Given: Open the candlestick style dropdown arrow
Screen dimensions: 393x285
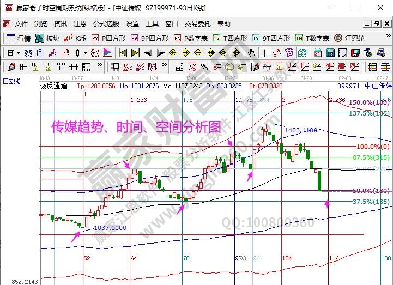Looking at the screenshot, I should pyautogui.click(x=84, y=53).
